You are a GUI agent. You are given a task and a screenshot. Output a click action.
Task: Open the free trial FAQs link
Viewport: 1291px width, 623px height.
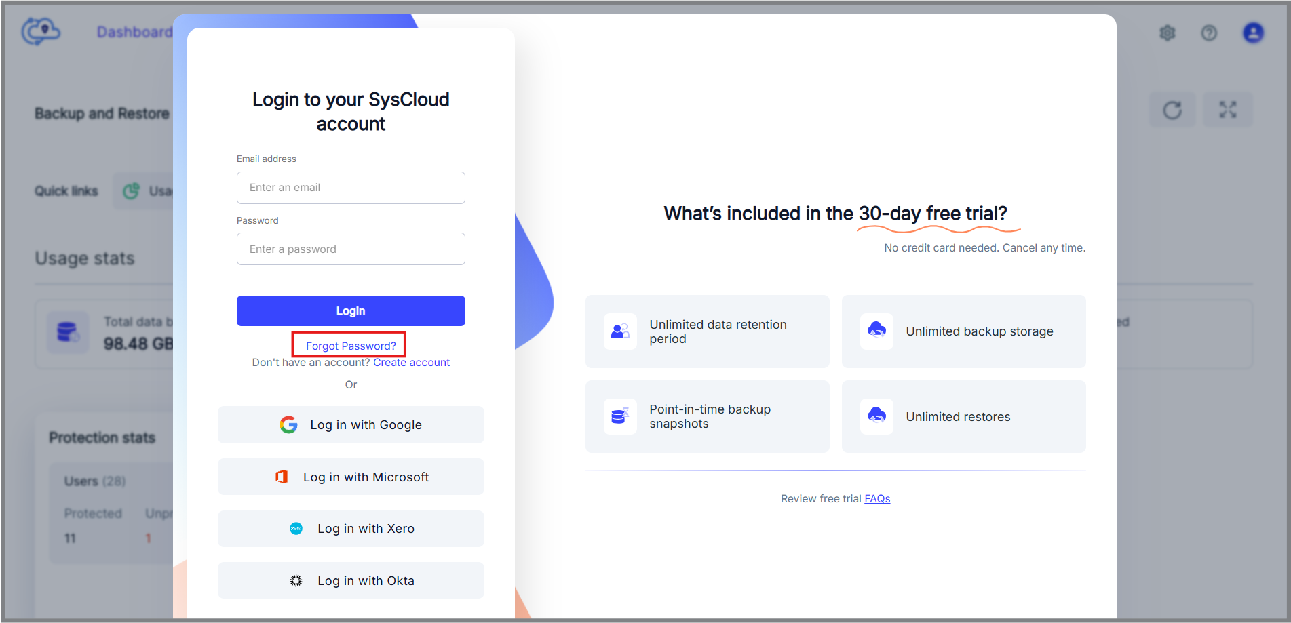(x=877, y=499)
